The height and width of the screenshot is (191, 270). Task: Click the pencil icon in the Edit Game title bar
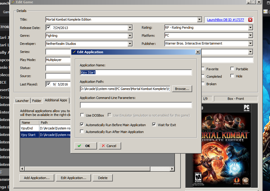[x=13, y=2]
